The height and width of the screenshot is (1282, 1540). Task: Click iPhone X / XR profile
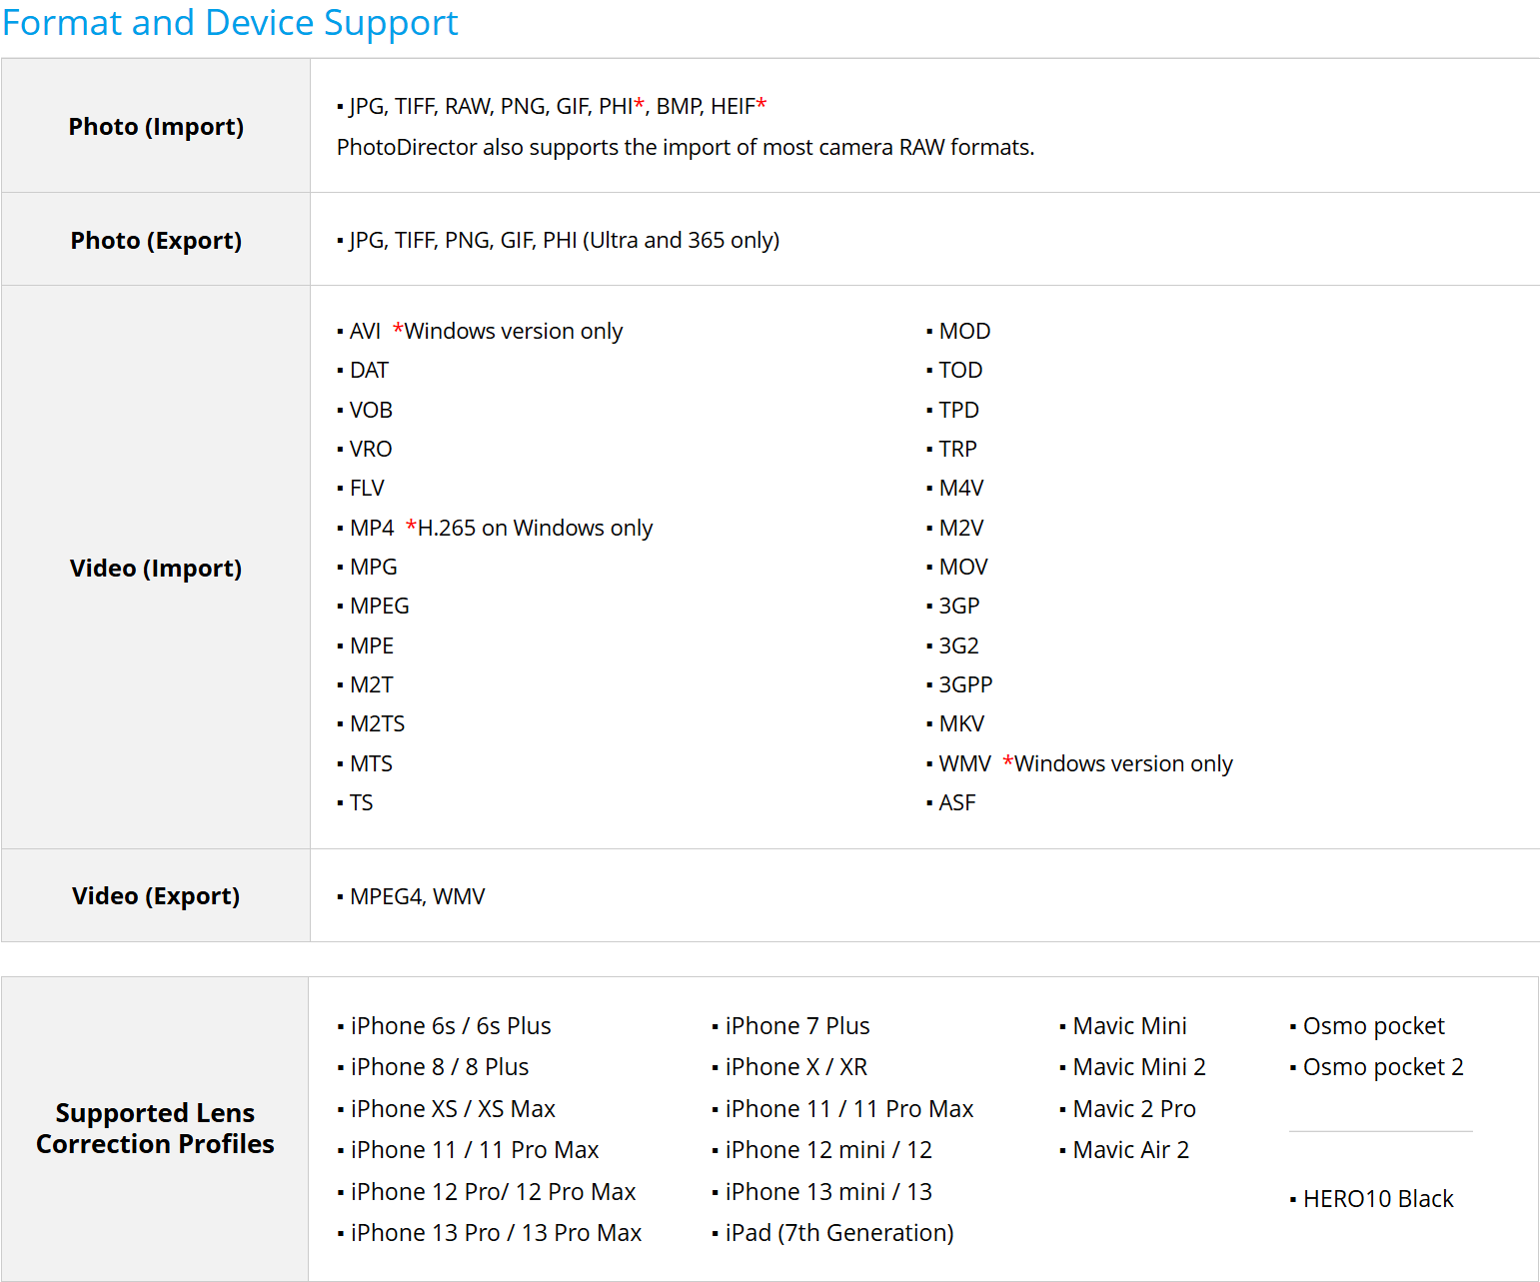click(x=796, y=1067)
